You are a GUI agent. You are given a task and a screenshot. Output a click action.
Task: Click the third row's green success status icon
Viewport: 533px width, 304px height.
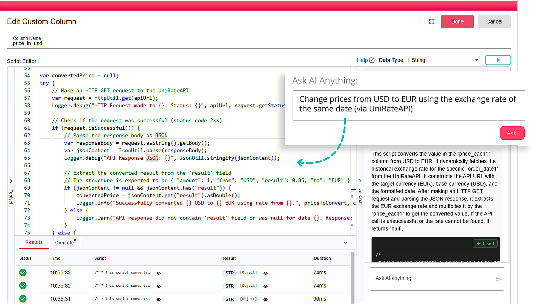click(x=23, y=299)
